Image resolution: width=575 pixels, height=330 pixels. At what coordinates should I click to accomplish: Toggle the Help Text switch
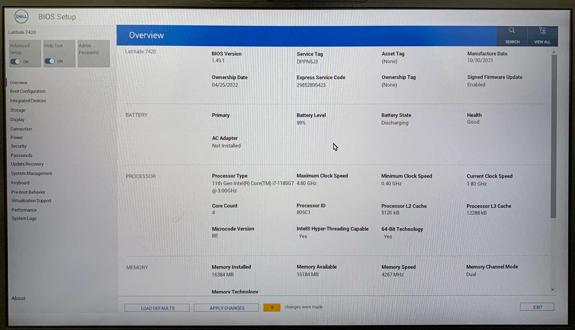pyautogui.click(x=49, y=61)
